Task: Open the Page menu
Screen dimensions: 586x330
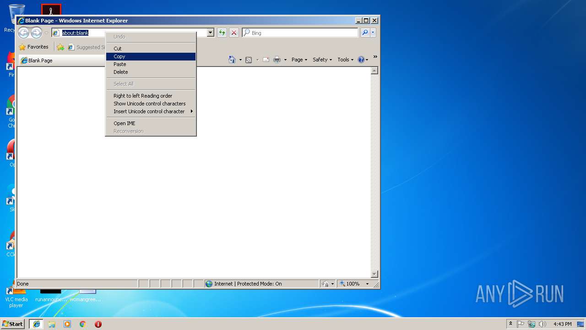Action: tap(299, 60)
